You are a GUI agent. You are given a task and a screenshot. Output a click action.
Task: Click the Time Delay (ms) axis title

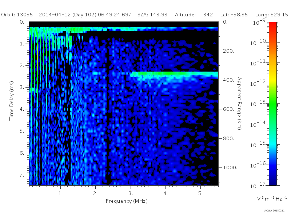12,101
